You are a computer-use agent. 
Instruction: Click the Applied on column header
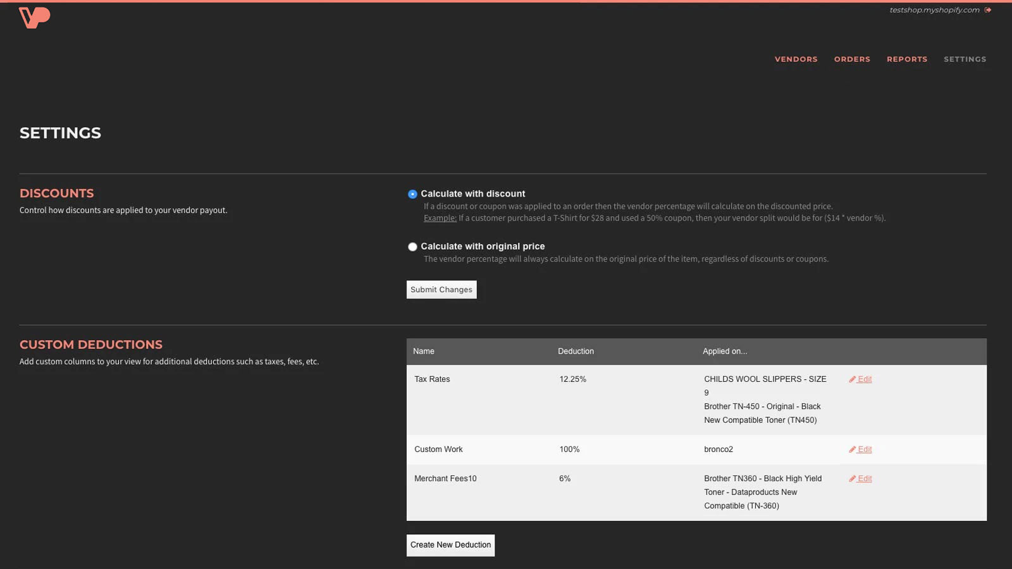click(725, 351)
